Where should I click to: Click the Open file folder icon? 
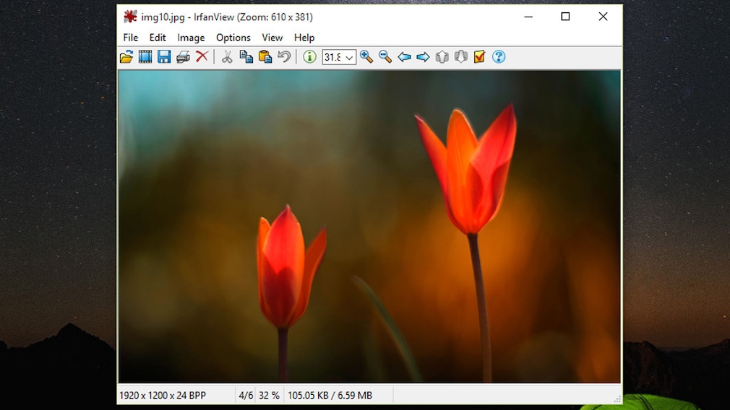(x=126, y=57)
